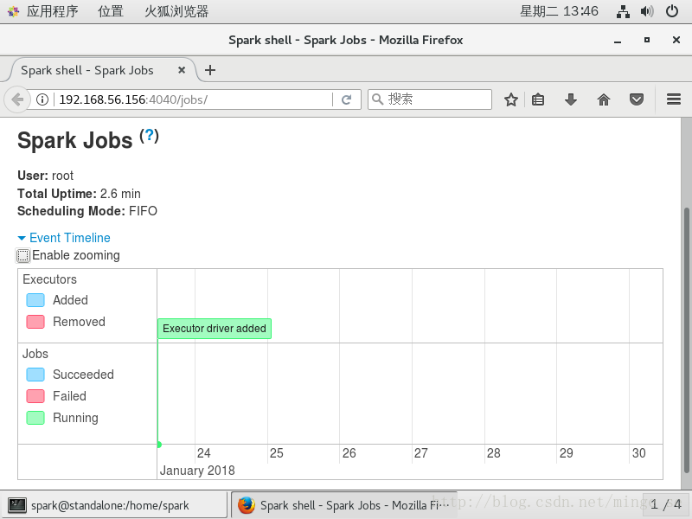This screenshot has height=519, width=692.
Task: Switch to Spark shell Firefox taskbar button
Action: [x=344, y=505]
